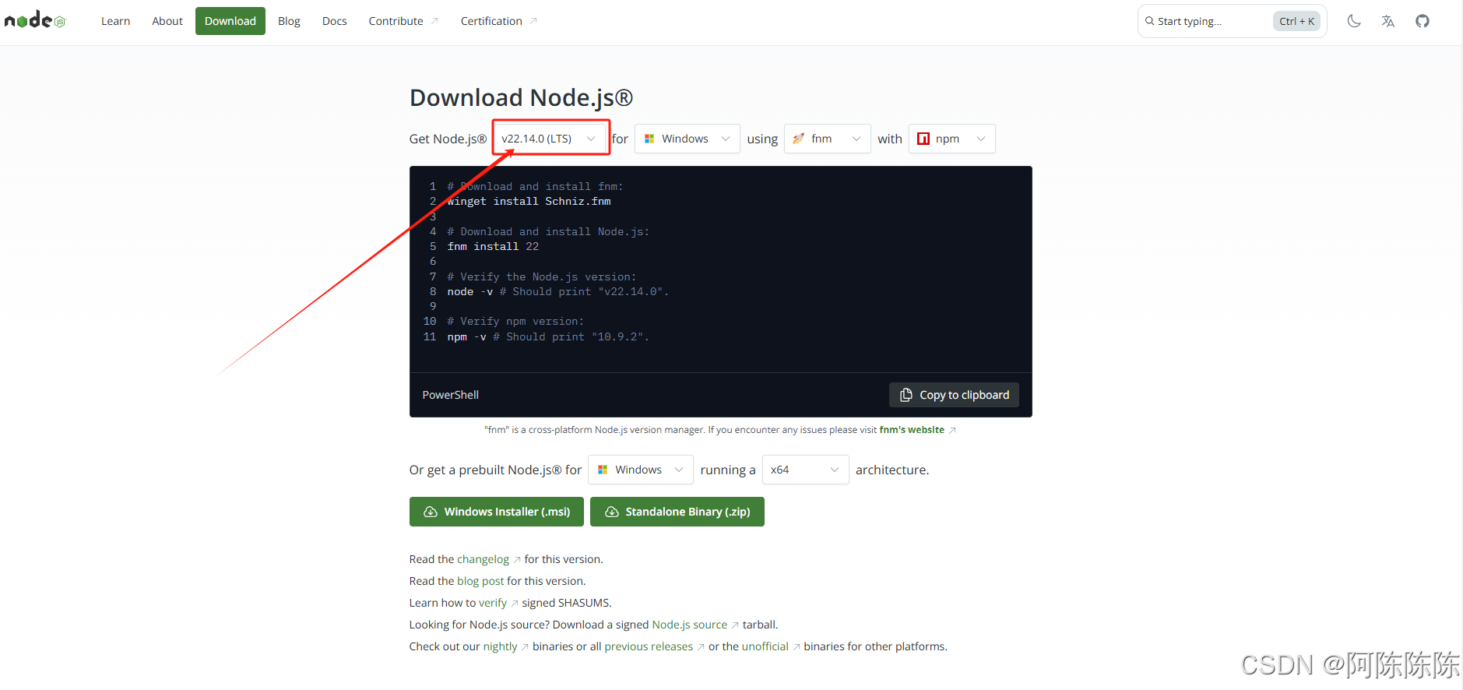The width and height of the screenshot is (1463, 690).
Task: Open the Learn nav item
Action: pos(115,21)
